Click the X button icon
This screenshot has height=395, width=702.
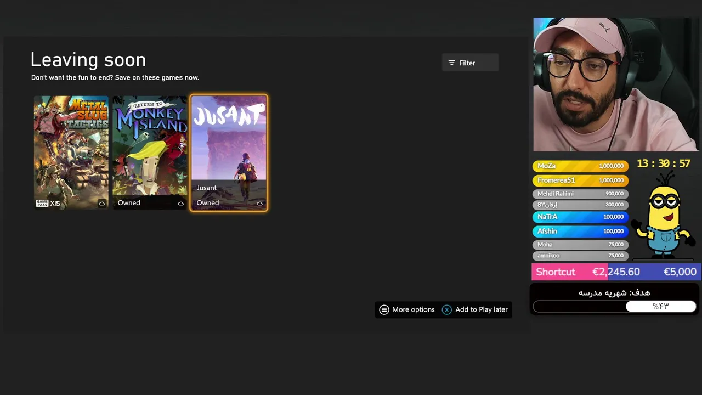[447, 309]
